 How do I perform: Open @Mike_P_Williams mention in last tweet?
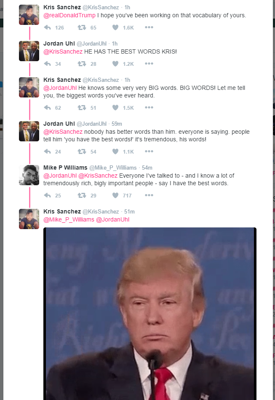coord(69,220)
